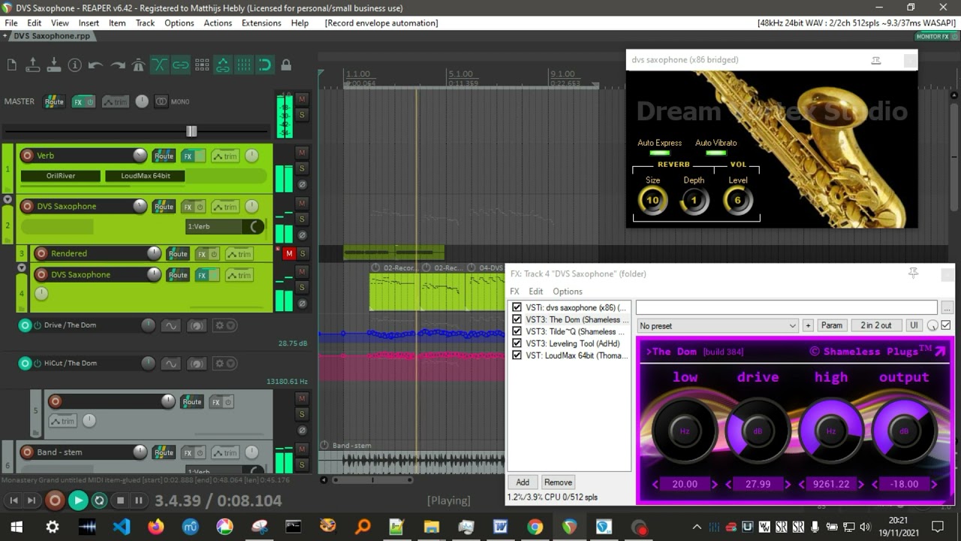The width and height of the screenshot is (961, 541).
Task: Arm record on Verb track
Action: (x=28, y=156)
